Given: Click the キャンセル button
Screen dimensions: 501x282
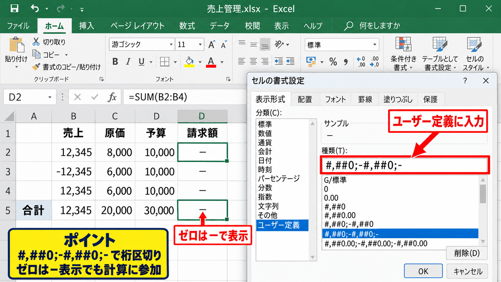Looking at the screenshot, I should point(467,271).
